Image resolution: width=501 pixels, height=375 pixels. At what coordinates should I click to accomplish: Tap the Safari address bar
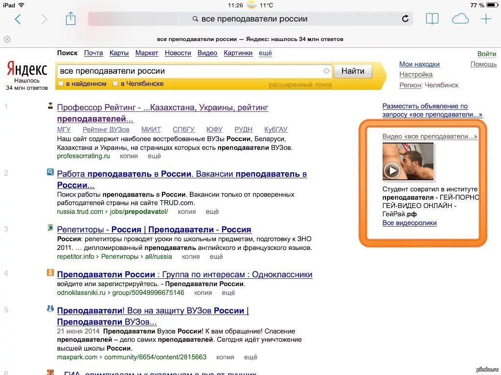(x=250, y=19)
